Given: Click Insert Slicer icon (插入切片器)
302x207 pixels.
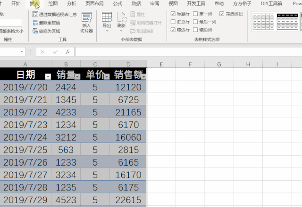Looking at the screenshot, I should coord(87,17).
